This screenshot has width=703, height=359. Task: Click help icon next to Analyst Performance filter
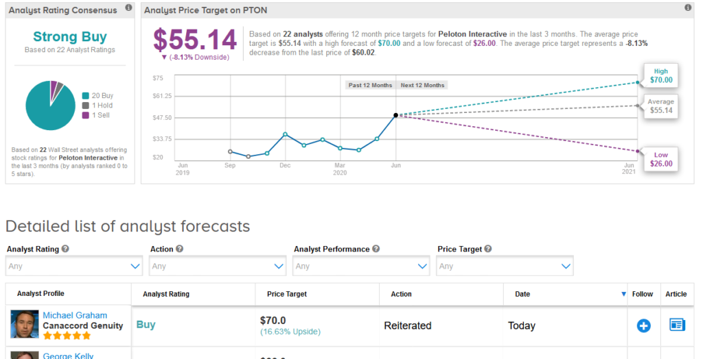point(376,249)
